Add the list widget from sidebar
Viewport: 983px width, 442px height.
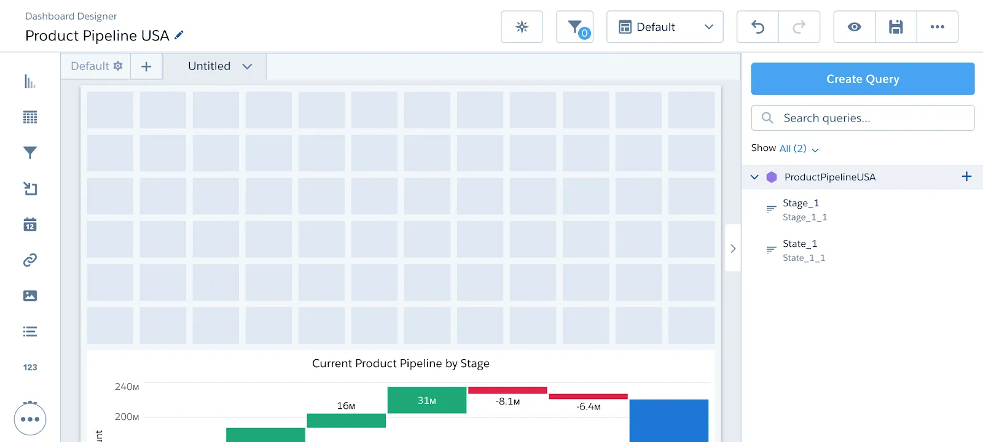point(30,331)
